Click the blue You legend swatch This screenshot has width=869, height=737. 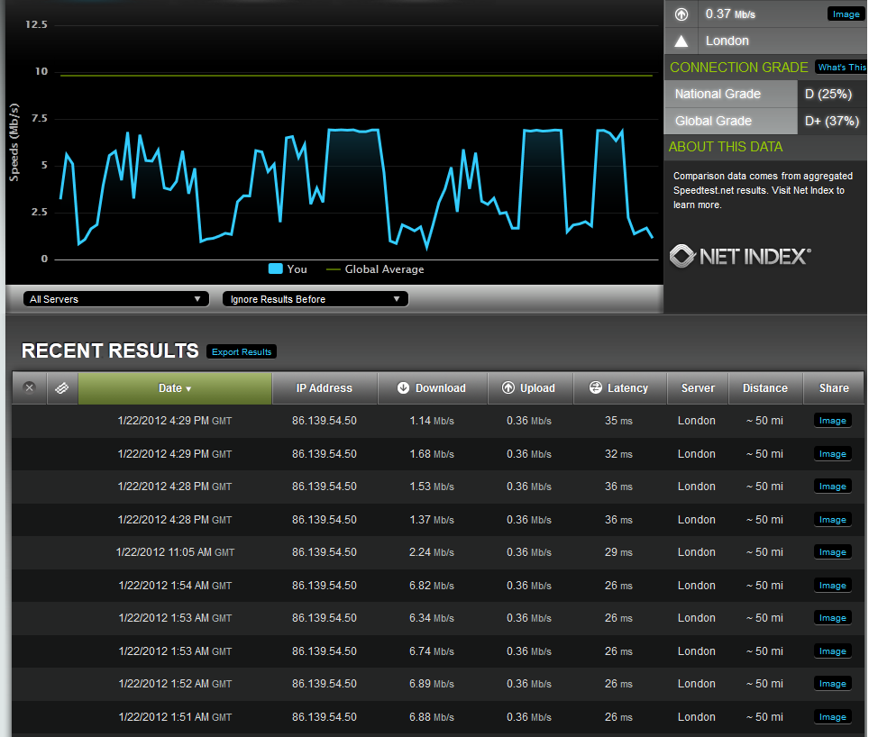point(276,269)
